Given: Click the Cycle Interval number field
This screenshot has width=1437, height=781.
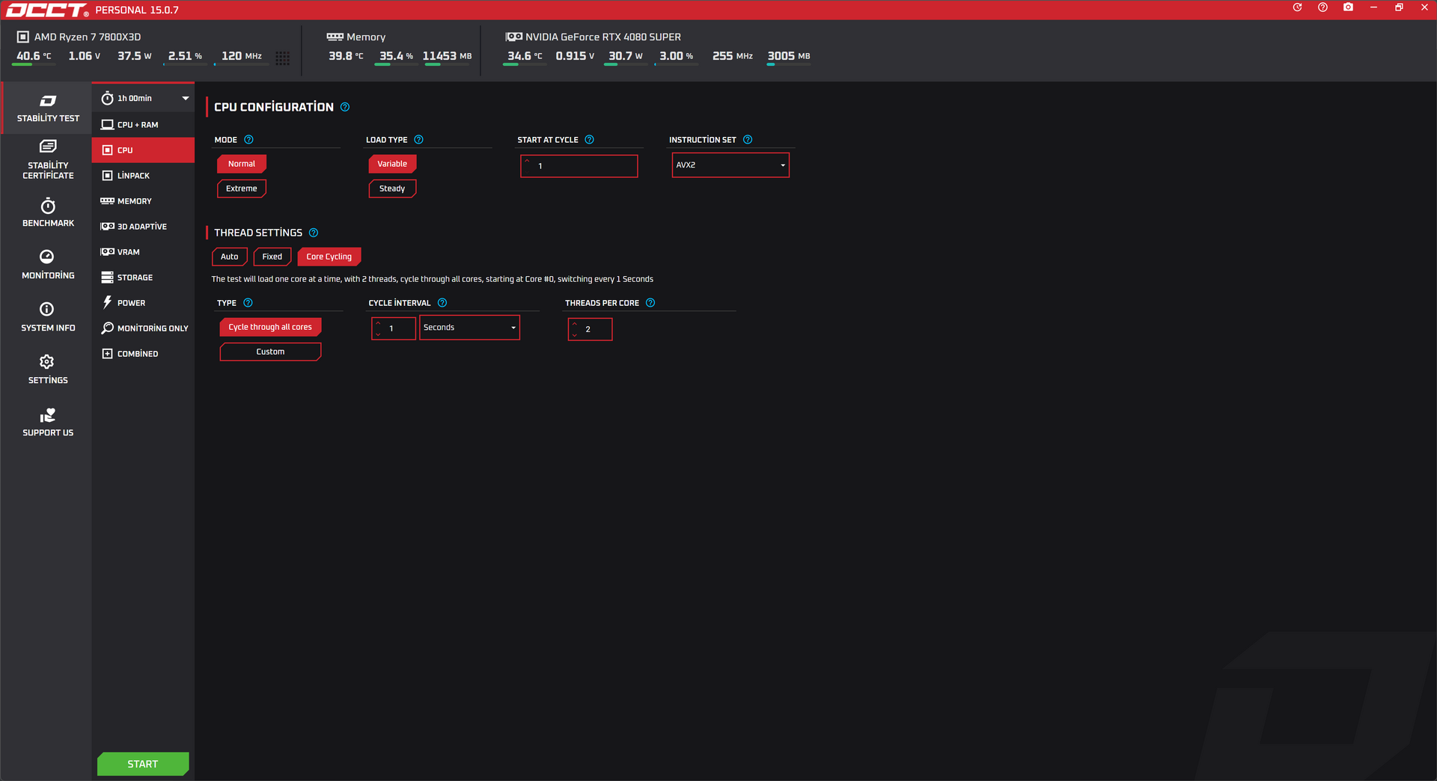Looking at the screenshot, I should click(394, 328).
